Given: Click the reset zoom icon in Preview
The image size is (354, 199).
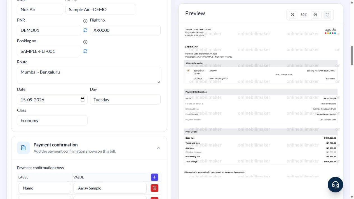Looking at the screenshot, I should [327, 15].
